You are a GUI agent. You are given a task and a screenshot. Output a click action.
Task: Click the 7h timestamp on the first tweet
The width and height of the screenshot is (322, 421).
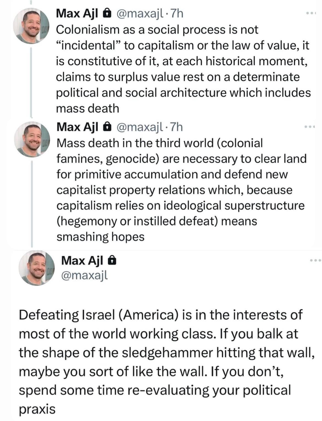pos(177,13)
